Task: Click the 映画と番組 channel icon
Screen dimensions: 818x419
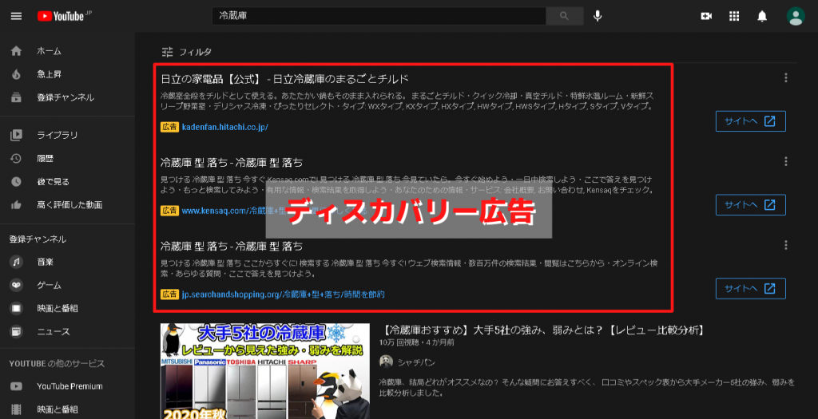Action: [x=16, y=309]
